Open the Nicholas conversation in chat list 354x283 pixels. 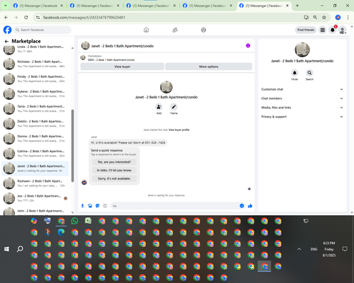click(x=35, y=64)
